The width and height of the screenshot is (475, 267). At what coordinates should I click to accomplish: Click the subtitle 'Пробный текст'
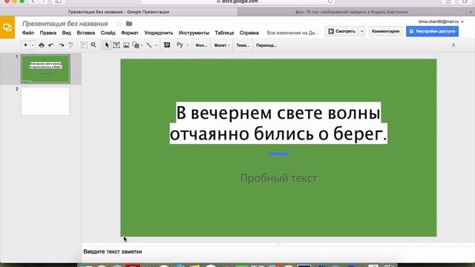278,178
